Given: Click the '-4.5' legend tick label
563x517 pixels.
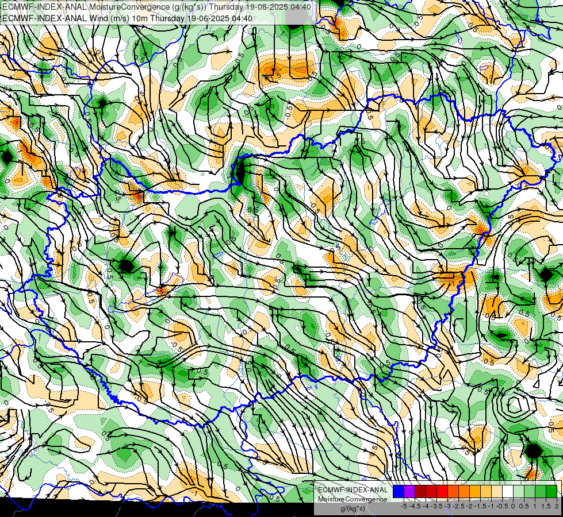Looking at the screenshot, I should click(x=415, y=506).
